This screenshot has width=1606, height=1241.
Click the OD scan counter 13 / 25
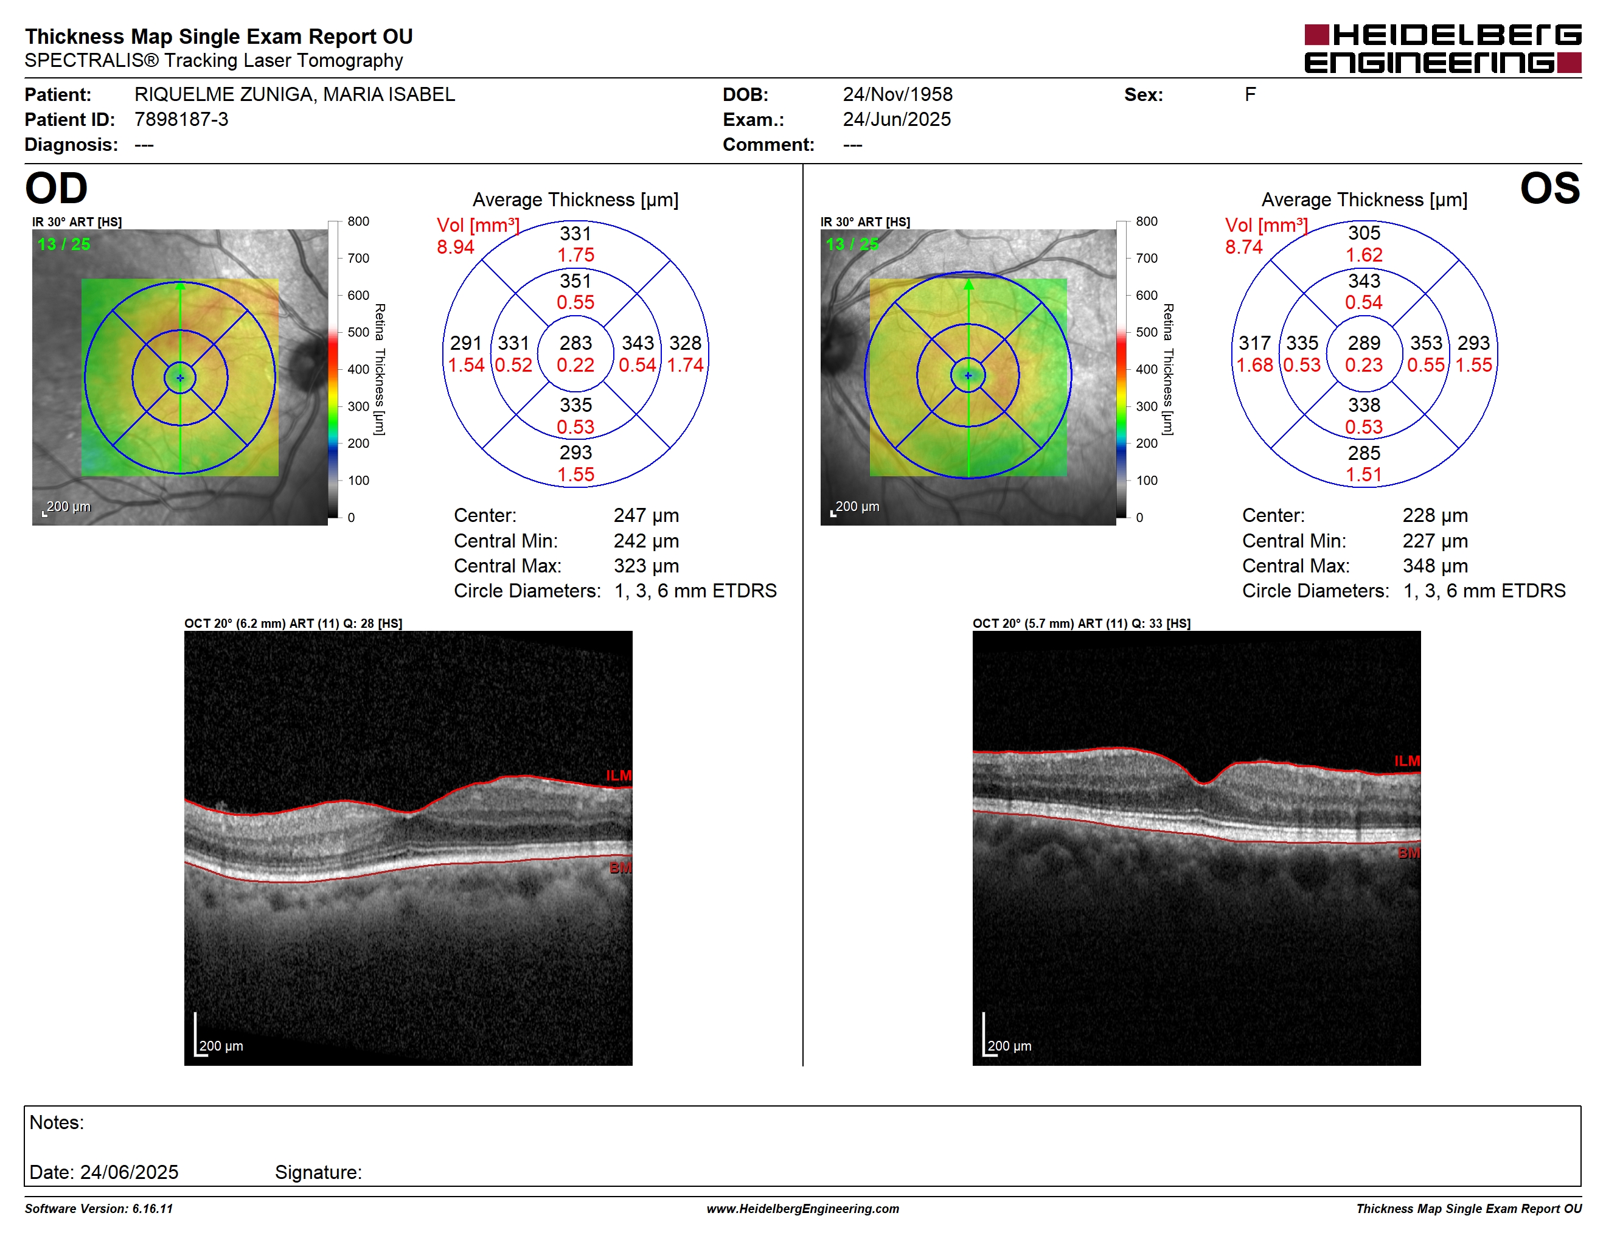[64, 244]
